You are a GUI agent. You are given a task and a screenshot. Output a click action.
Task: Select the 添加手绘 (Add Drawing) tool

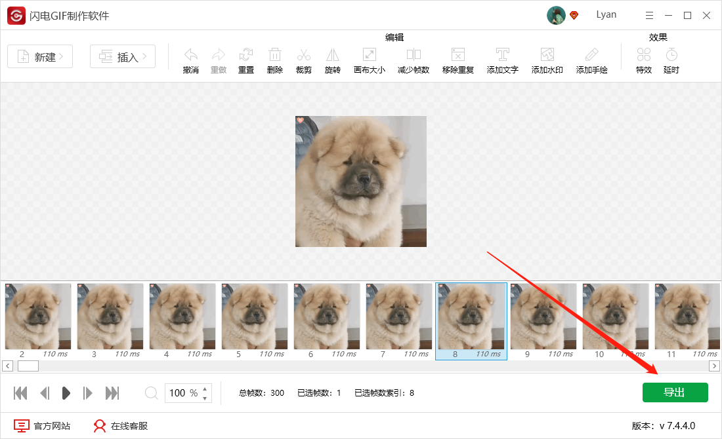590,58
